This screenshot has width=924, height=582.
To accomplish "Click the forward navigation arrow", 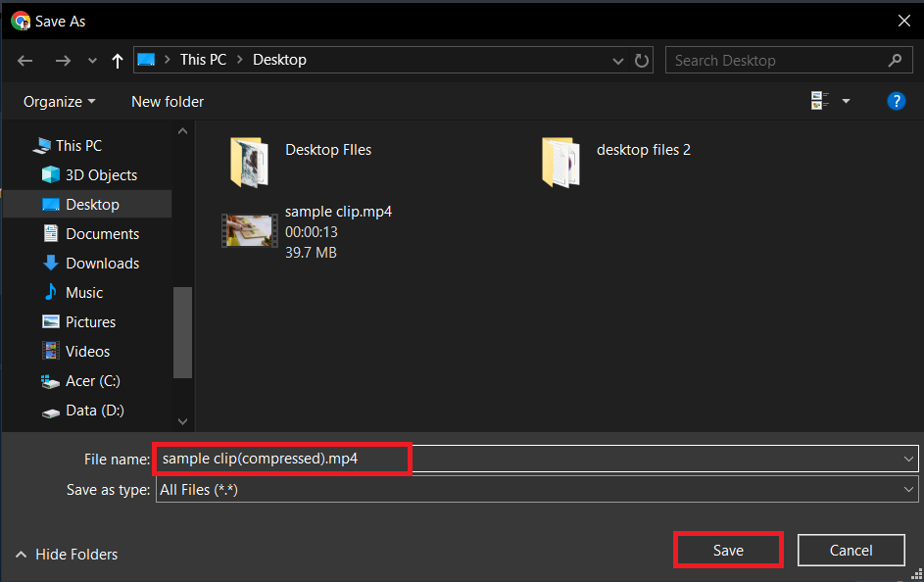I will tap(61, 60).
